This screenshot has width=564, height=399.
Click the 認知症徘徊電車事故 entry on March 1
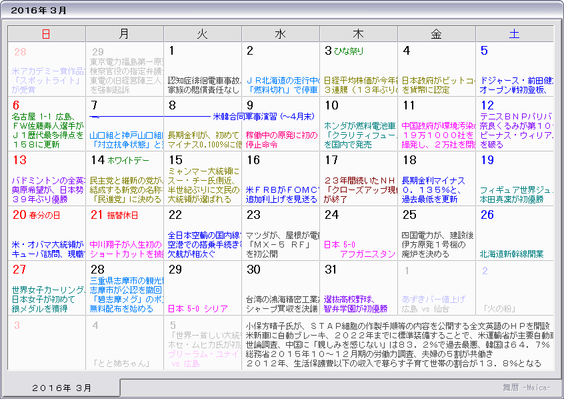(204, 85)
